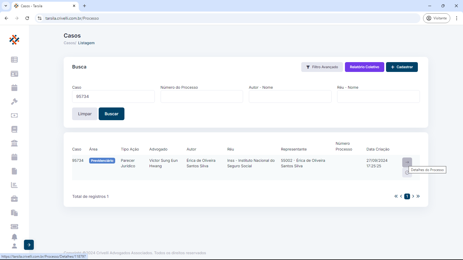Viewport: 463px width, 260px height.
Task: Open process details arrow for case 95734
Action: [407, 162]
